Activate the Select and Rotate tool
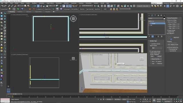The width and height of the screenshot is (183, 103). pyautogui.click(x=41, y=6)
